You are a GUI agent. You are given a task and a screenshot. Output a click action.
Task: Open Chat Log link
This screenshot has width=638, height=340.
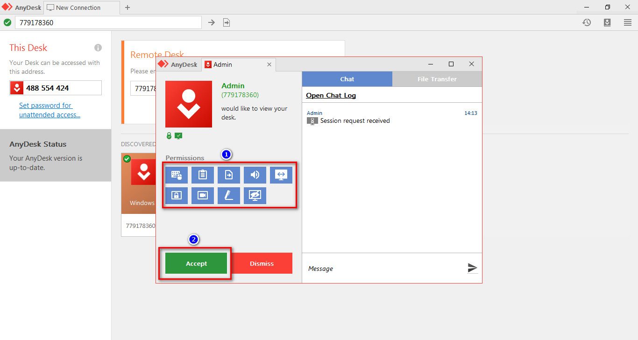(331, 95)
